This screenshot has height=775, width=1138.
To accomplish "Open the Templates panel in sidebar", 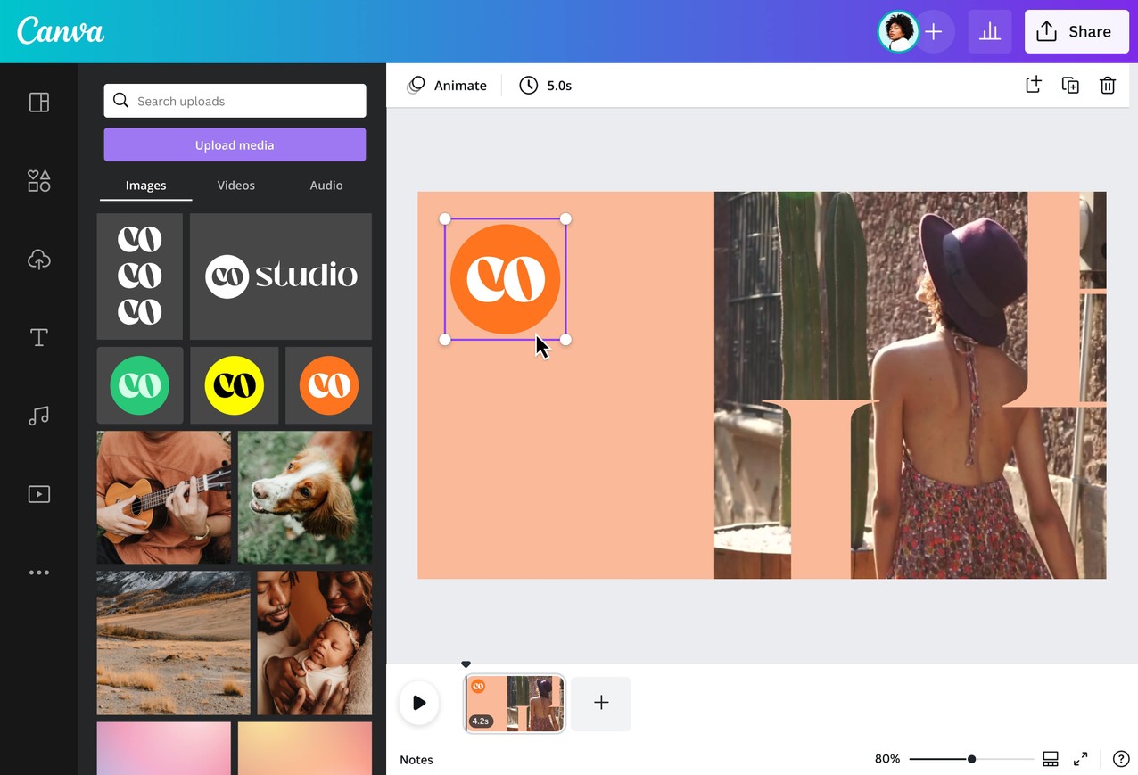I will point(39,103).
